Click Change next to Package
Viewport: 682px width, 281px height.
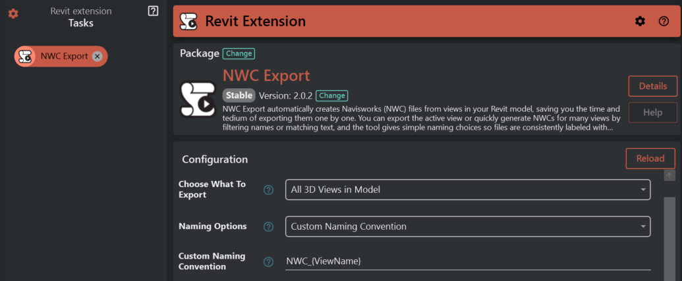tap(239, 53)
